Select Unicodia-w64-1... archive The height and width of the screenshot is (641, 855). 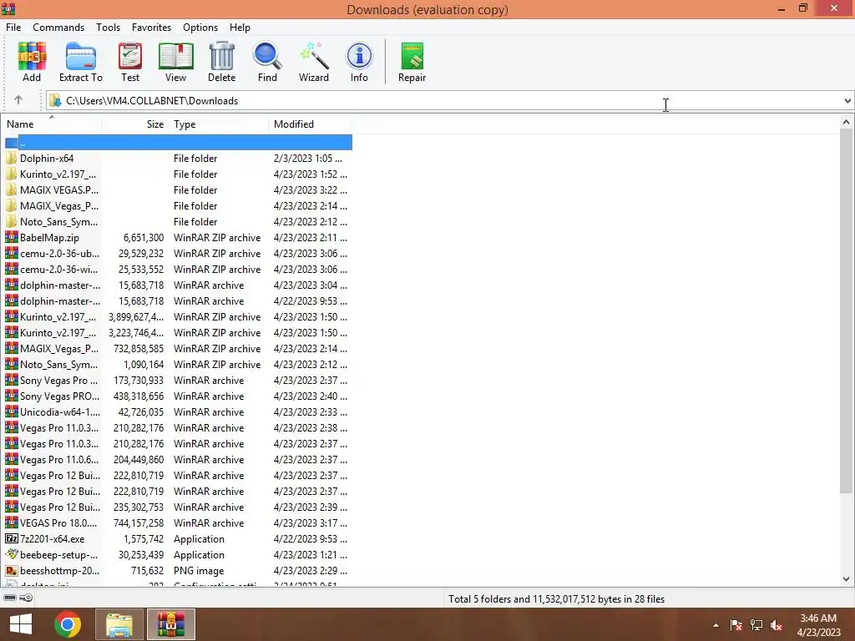(x=179, y=411)
